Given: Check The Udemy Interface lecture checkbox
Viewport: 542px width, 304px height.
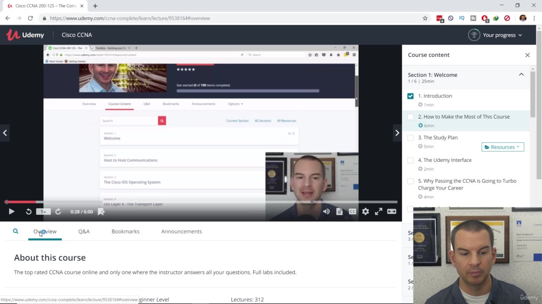Looking at the screenshot, I should (x=410, y=160).
